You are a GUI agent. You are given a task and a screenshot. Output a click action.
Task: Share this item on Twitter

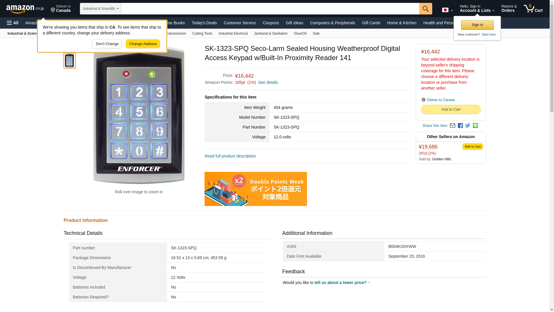point(468,126)
